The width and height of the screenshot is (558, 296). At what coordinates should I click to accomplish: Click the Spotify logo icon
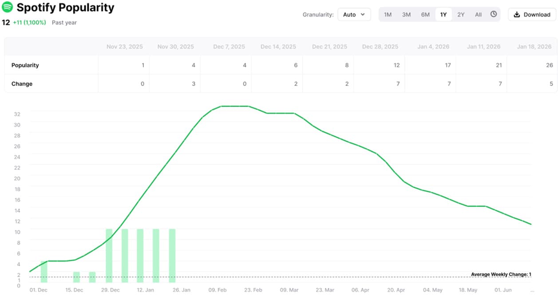(x=8, y=7)
